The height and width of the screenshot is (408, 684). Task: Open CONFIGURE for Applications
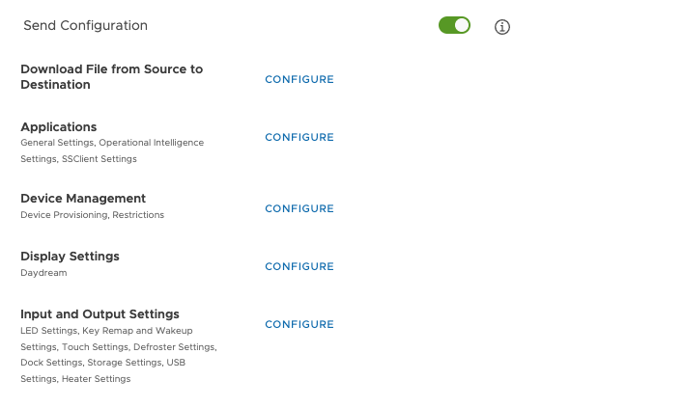pyautogui.click(x=299, y=137)
